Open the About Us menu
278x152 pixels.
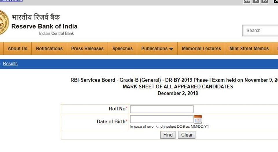coord(17,49)
